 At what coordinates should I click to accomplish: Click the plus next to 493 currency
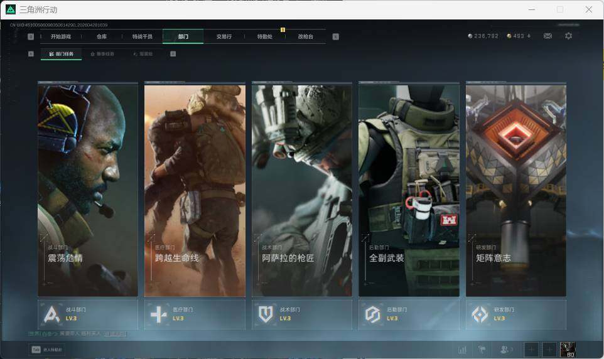[x=529, y=36]
